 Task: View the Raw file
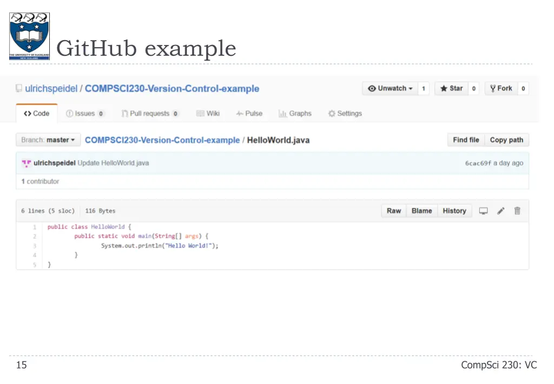tap(394, 211)
